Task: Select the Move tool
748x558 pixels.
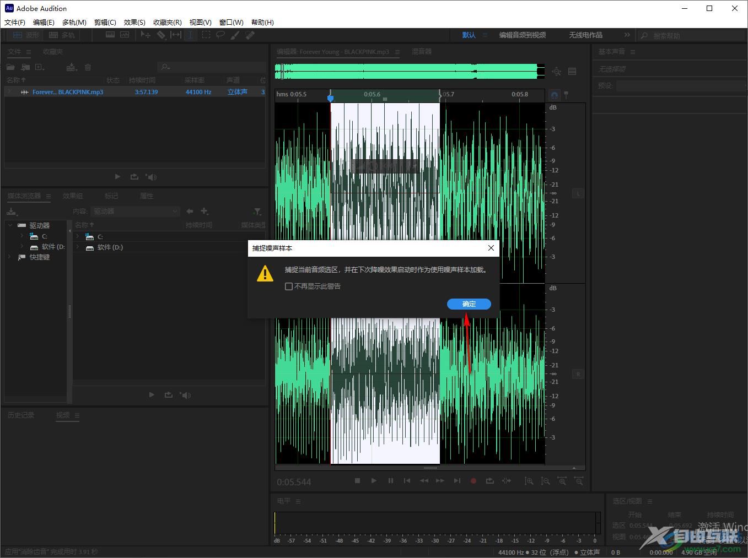Action: click(146, 35)
